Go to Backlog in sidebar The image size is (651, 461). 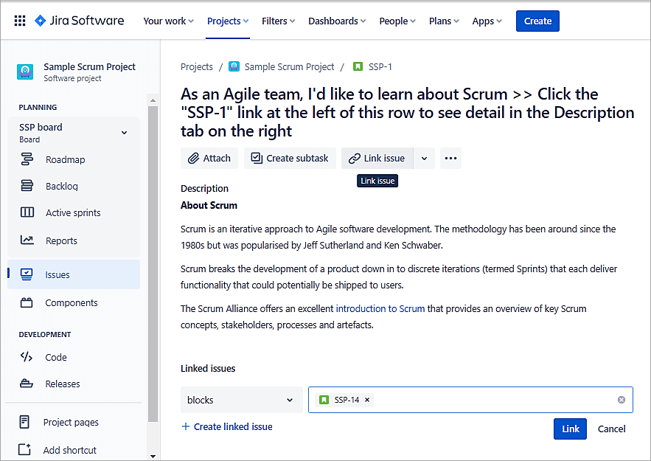pyautogui.click(x=61, y=186)
